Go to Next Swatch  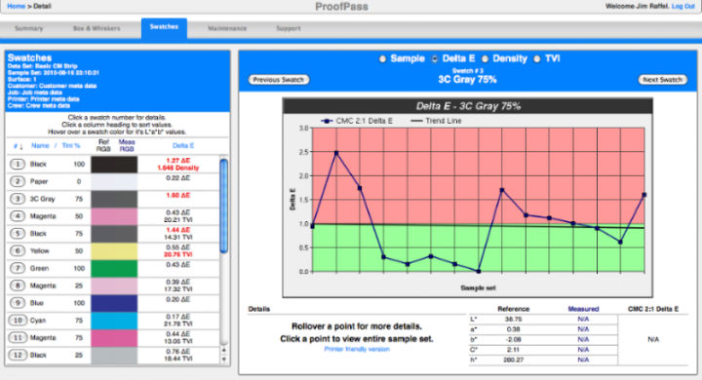[x=662, y=80]
